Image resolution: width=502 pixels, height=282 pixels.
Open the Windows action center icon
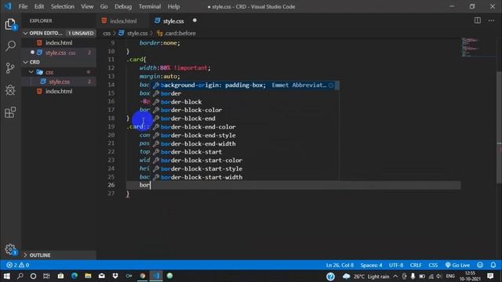[490, 276]
